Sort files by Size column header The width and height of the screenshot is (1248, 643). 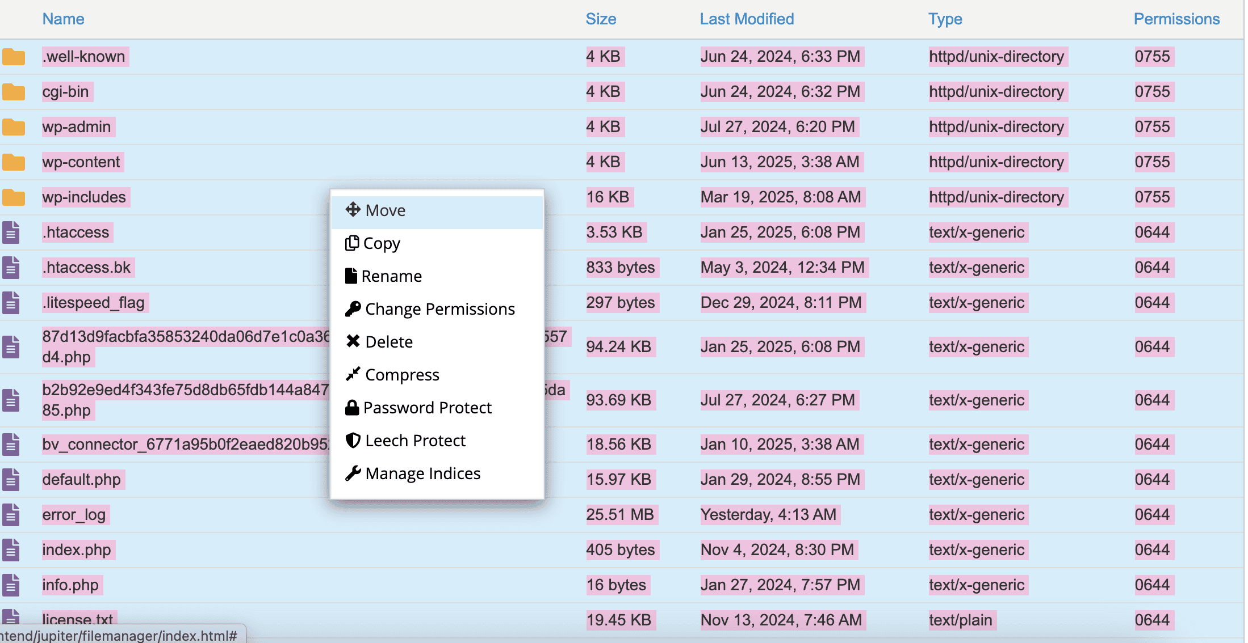click(601, 19)
